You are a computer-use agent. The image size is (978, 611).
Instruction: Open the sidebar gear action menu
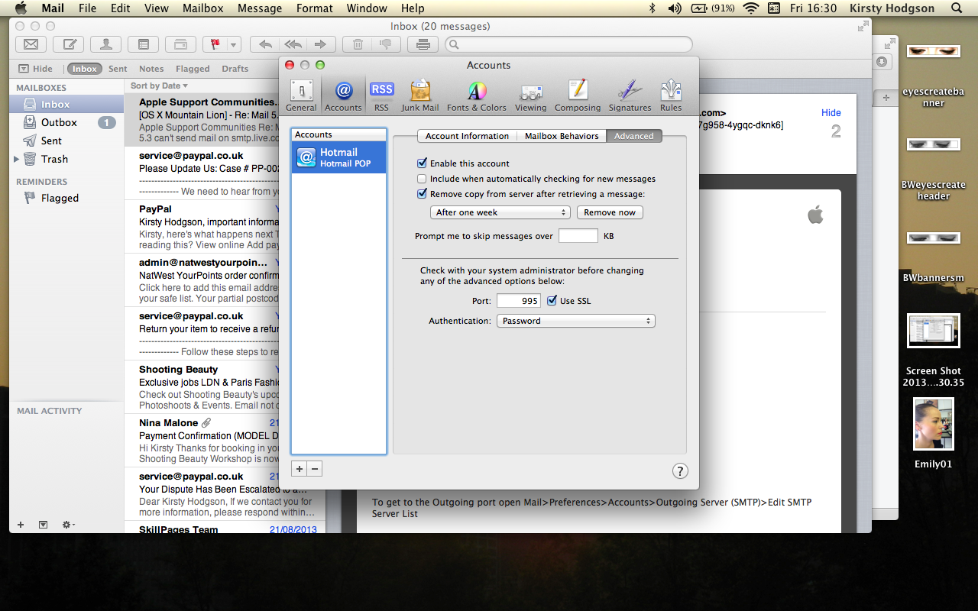(x=69, y=525)
